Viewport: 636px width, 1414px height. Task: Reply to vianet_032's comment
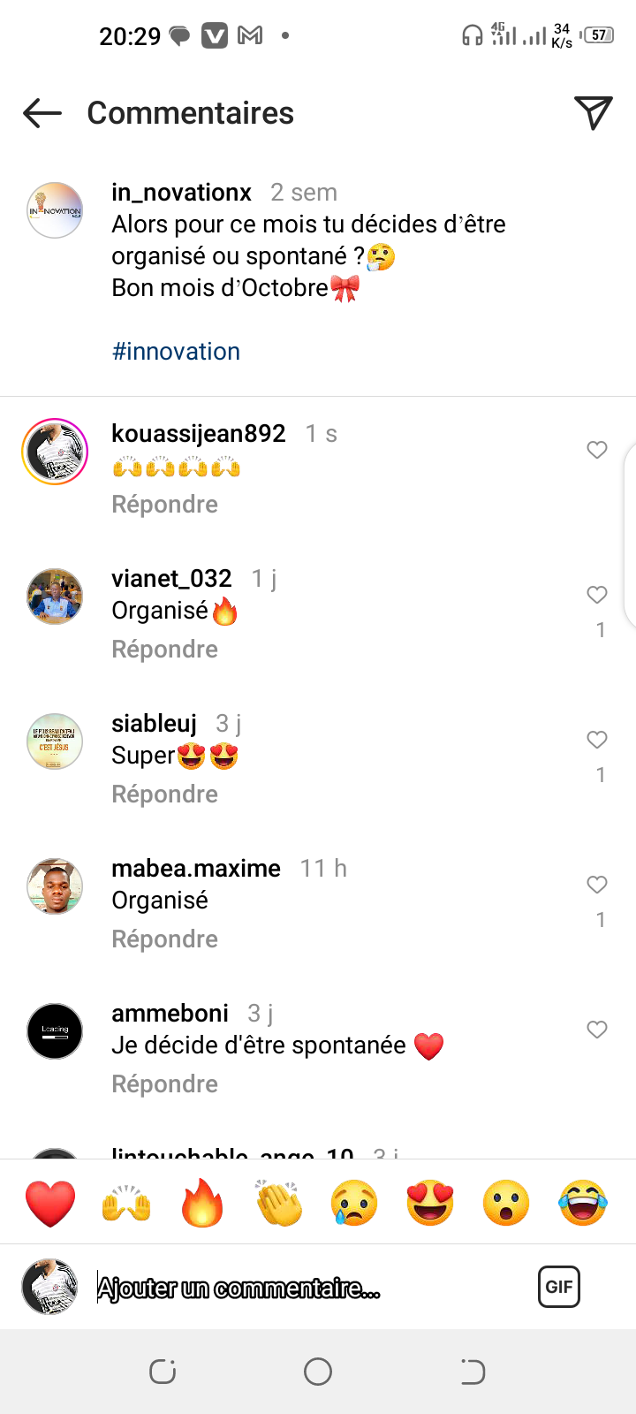pyautogui.click(x=164, y=650)
